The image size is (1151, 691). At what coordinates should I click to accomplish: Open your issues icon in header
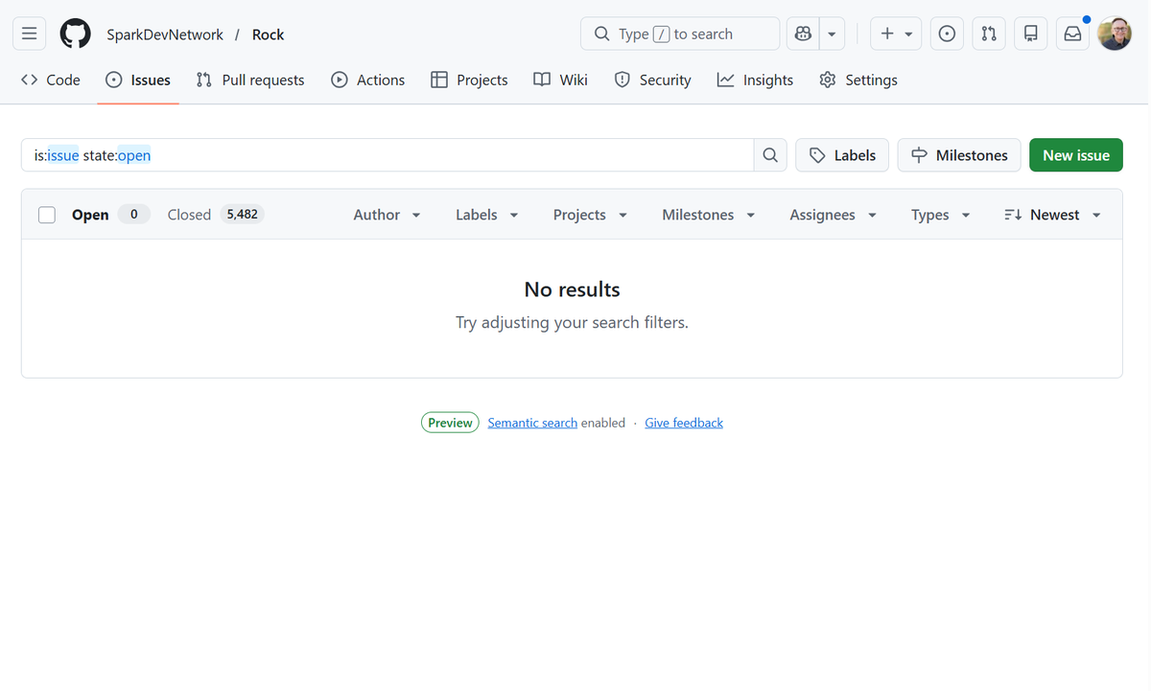[947, 34]
